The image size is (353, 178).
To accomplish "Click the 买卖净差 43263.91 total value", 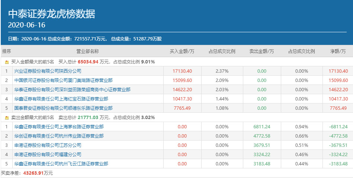I will coord(33,173).
